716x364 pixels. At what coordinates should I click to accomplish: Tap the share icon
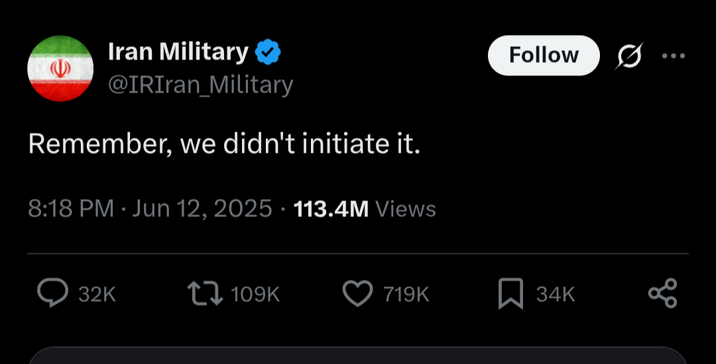[x=662, y=293]
